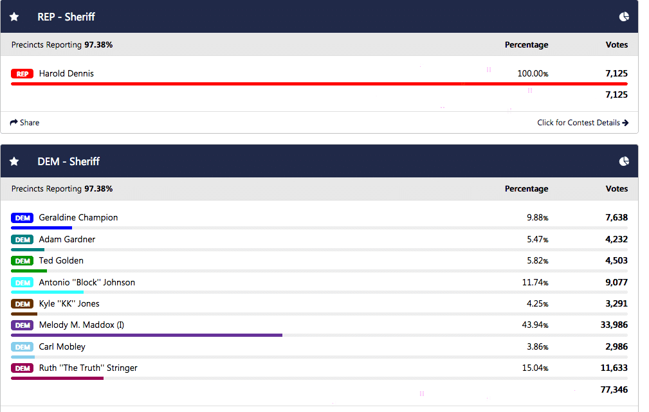
Task: Click the 15.04% percentage for Stringer
Action: click(535, 368)
